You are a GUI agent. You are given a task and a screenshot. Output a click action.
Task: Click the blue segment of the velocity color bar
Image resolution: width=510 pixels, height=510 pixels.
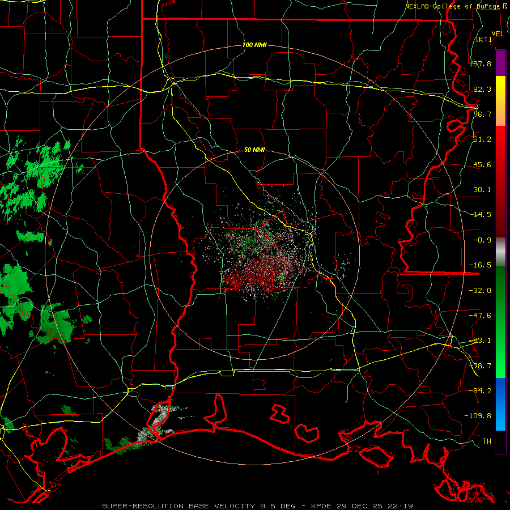click(x=500, y=404)
